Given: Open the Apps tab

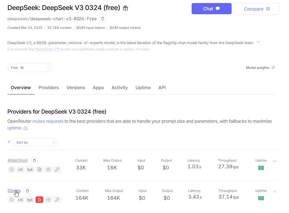Looking at the screenshot, I should (x=98, y=87).
